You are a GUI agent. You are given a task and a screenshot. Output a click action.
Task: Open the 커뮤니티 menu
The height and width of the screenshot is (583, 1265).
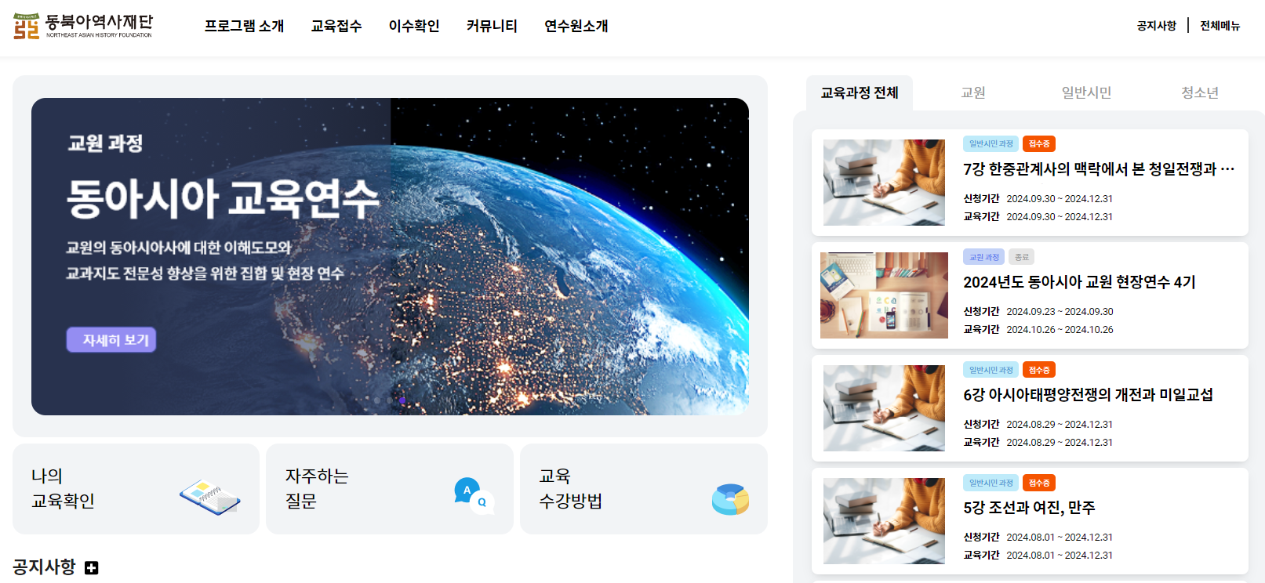click(x=492, y=26)
